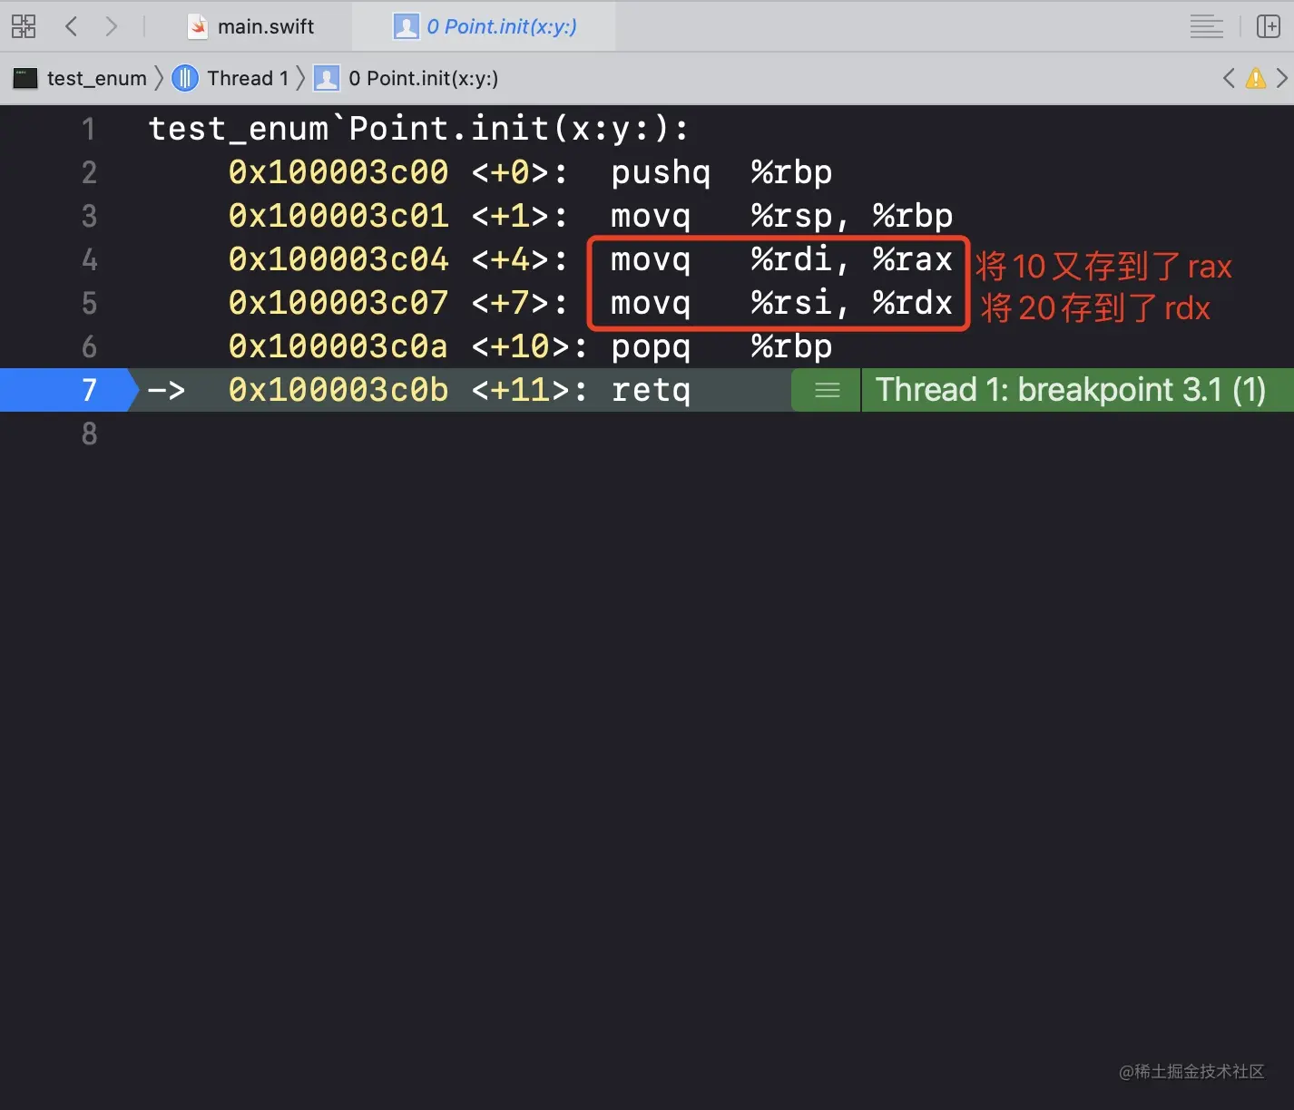Go to the next issue
This screenshot has width=1294, height=1110.
click(1281, 78)
